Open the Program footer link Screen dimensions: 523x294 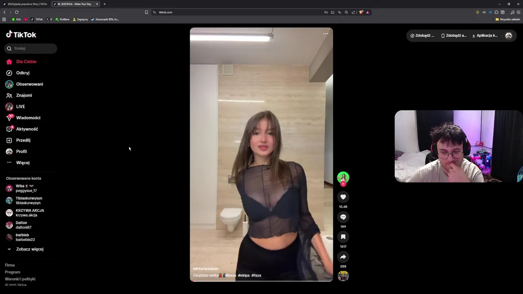[12, 272]
